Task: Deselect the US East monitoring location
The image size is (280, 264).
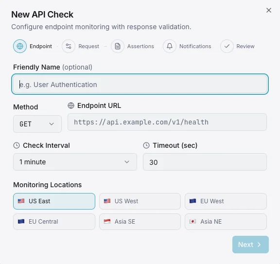Action: coord(54,201)
